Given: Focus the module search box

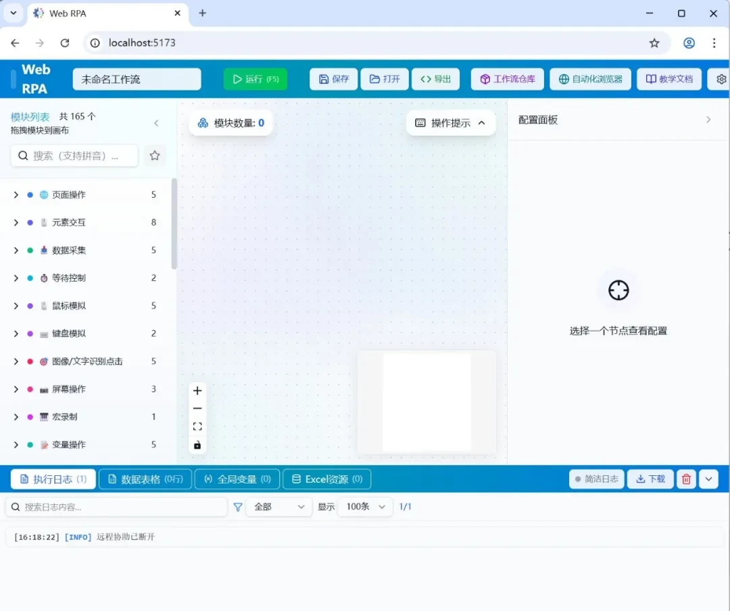Looking at the screenshot, I should pos(74,156).
